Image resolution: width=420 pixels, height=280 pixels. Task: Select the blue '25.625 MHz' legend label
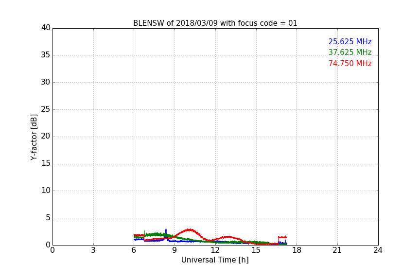tap(350, 41)
